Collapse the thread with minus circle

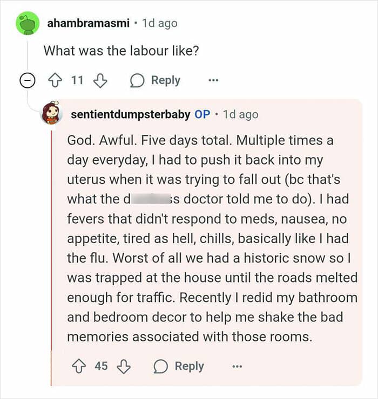tap(26, 81)
